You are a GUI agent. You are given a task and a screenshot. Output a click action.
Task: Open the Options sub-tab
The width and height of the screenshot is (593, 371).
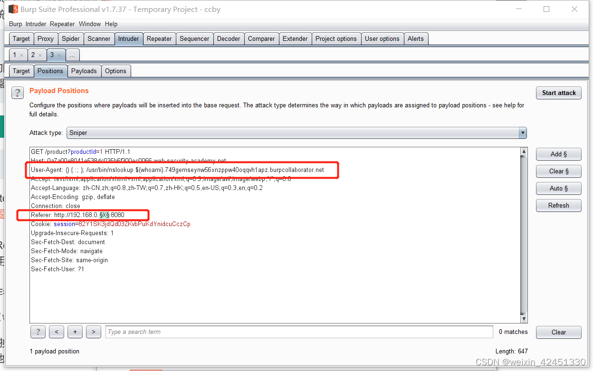pos(116,71)
